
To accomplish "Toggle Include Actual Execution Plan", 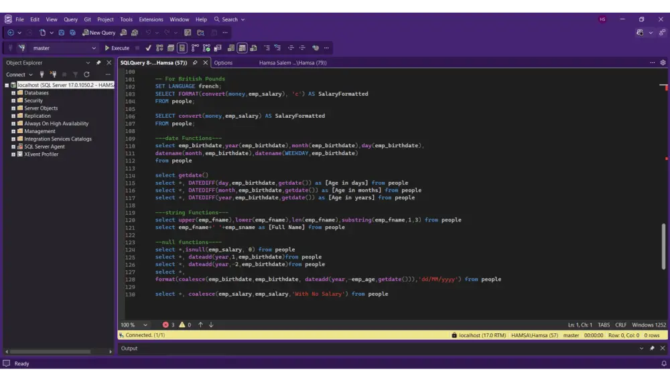I will tap(195, 47).
